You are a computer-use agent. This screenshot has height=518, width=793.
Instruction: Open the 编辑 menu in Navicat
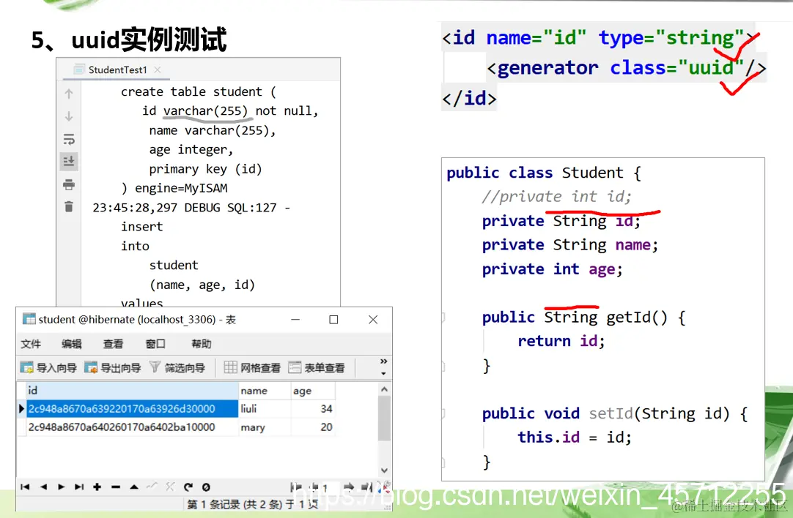(72, 344)
